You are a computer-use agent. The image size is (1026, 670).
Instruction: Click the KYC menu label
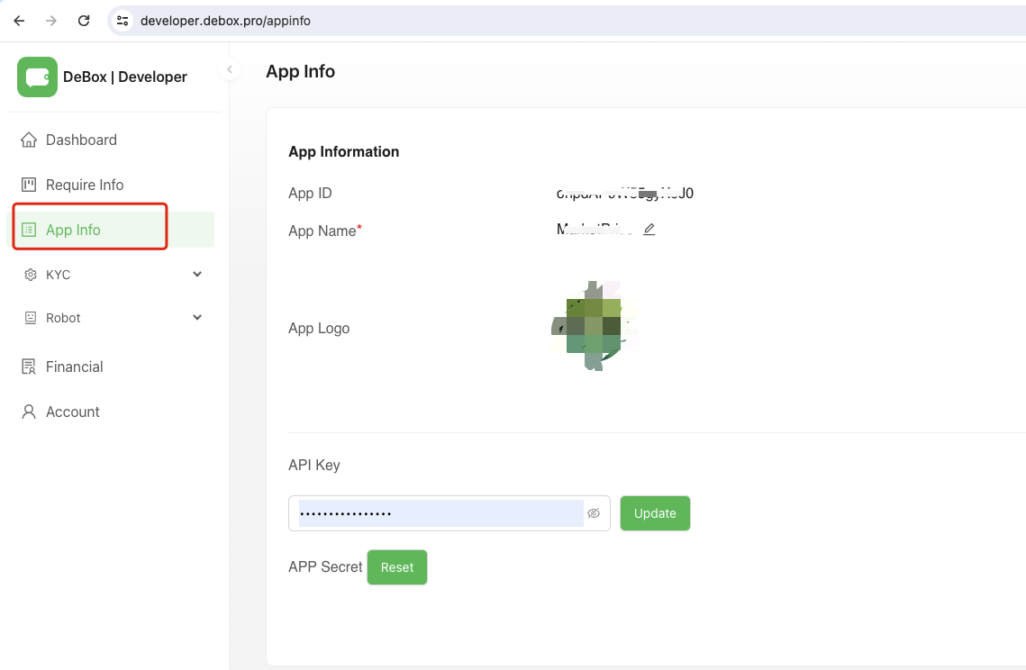(59, 275)
